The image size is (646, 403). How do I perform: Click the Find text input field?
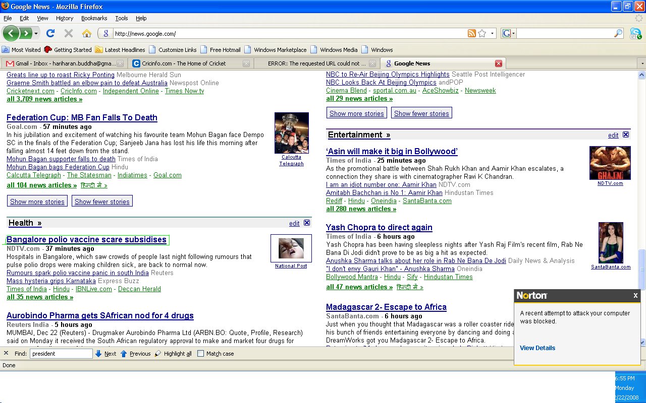tap(61, 354)
